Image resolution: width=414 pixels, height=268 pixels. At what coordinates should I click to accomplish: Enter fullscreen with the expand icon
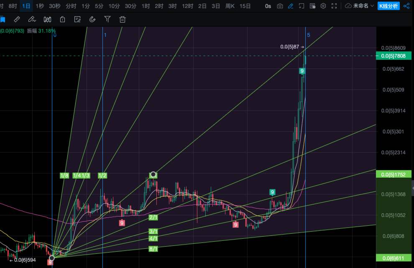point(334,6)
